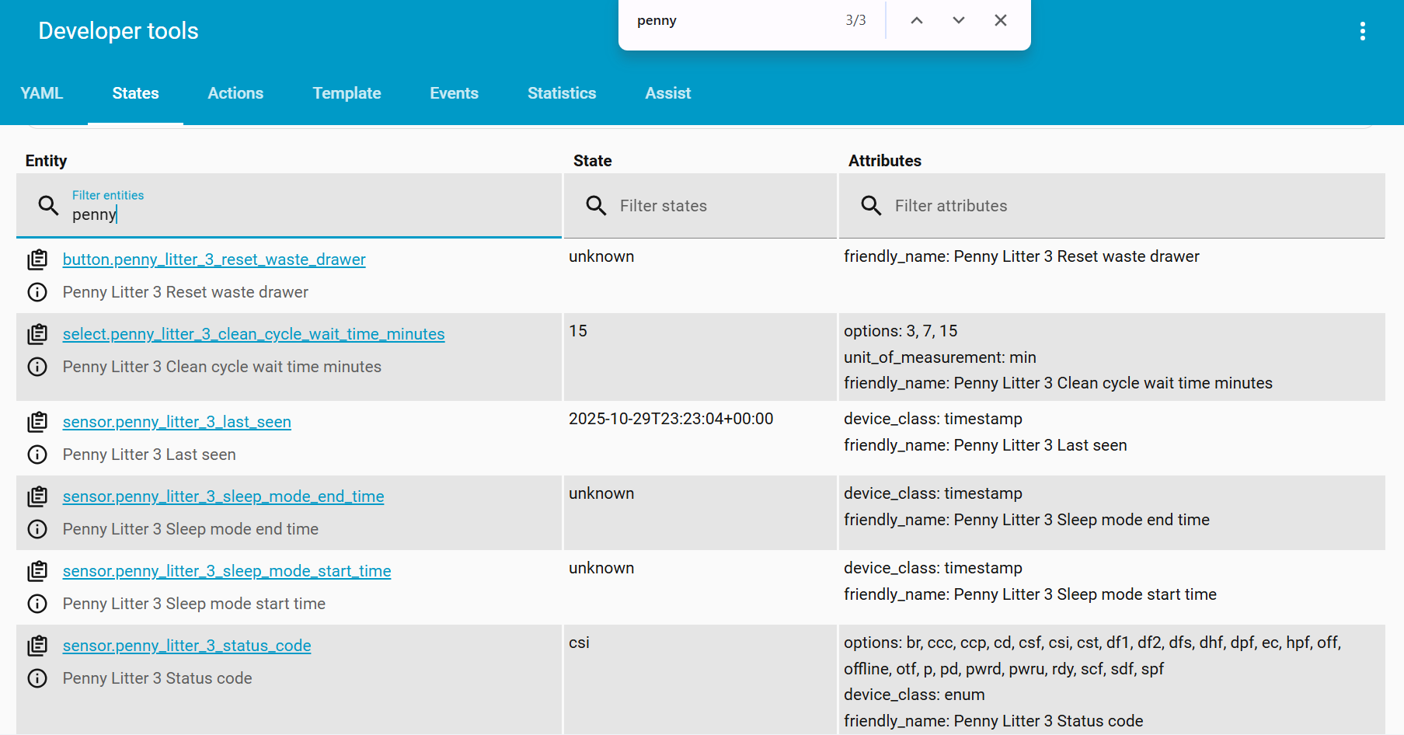
Task: Go to previous find match
Action: (917, 21)
